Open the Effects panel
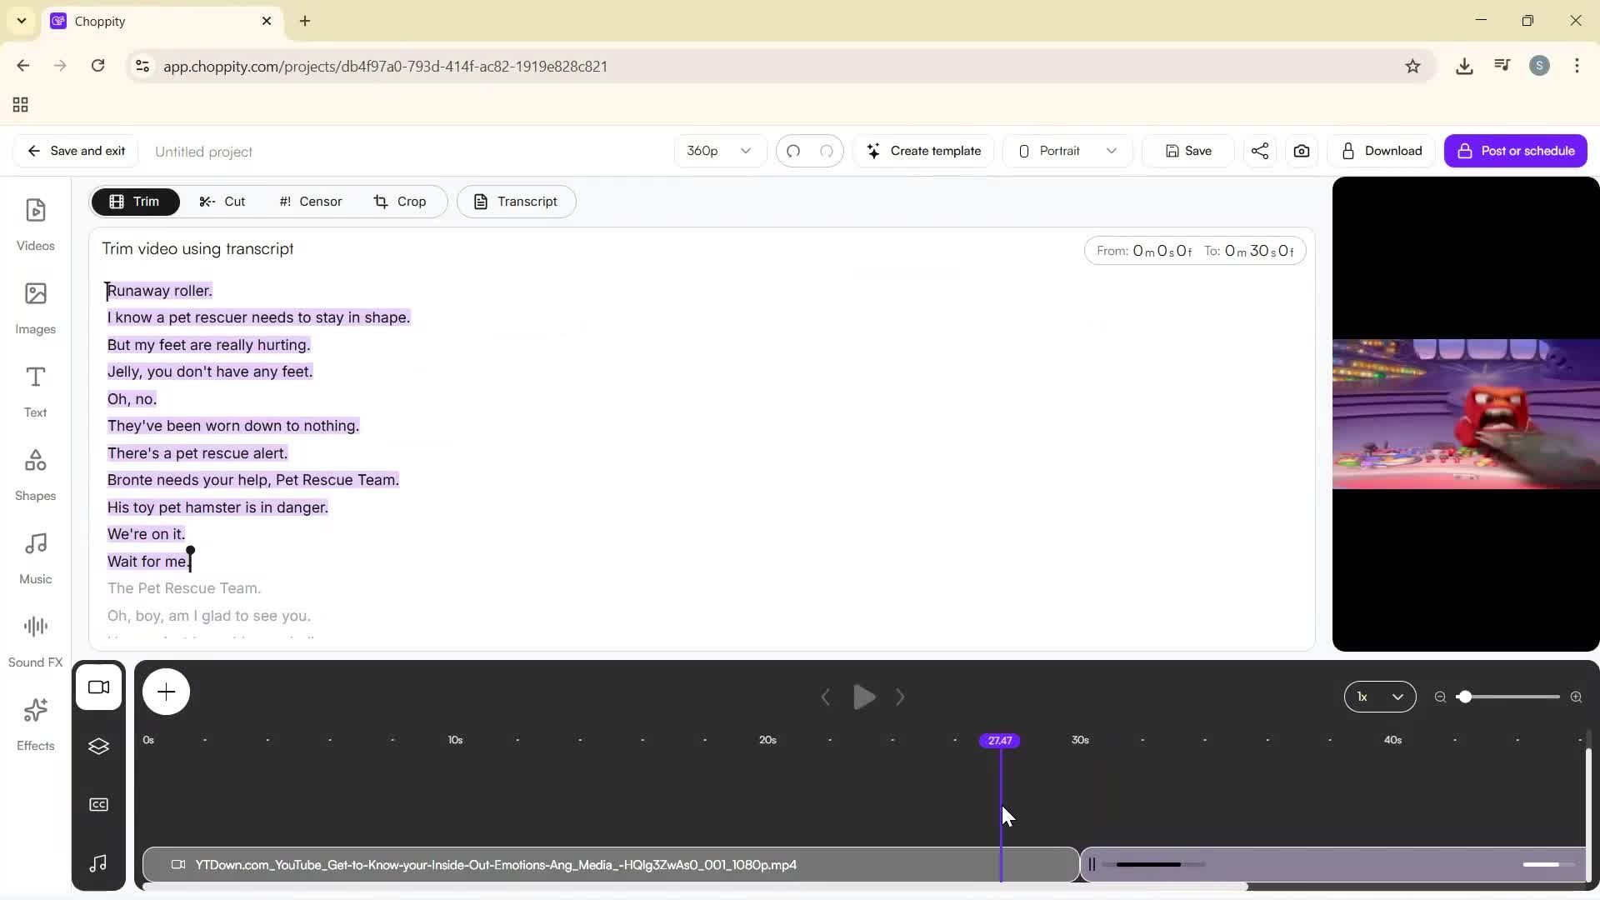The image size is (1600, 900). (35, 723)
